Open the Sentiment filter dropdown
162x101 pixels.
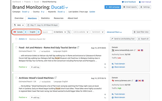click(97, 32)
